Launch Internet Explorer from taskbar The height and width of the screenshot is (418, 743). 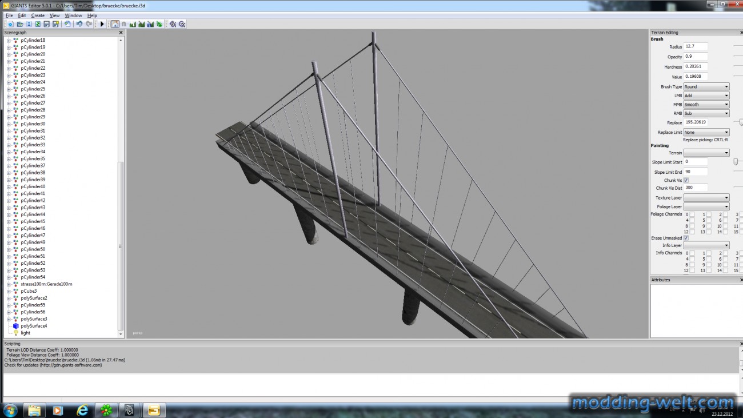coord(83,410)
